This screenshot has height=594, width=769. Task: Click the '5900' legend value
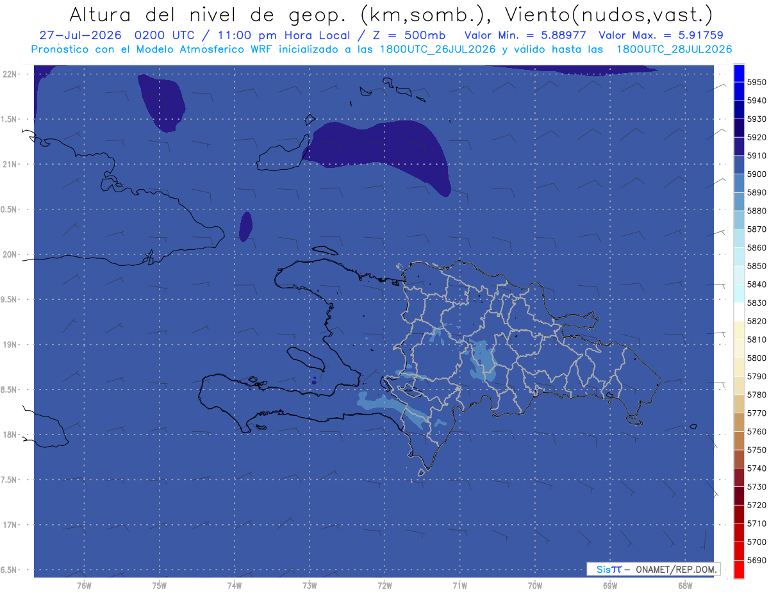[x=756, y=174]
